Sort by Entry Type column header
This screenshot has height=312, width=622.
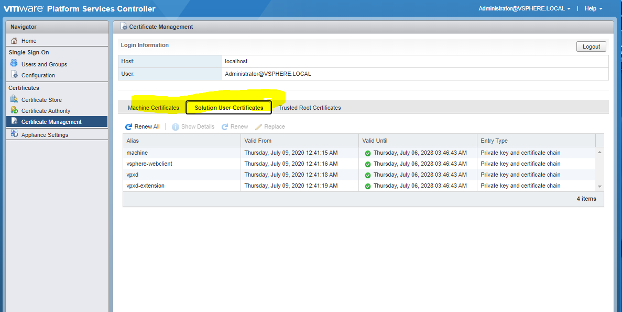536,141
